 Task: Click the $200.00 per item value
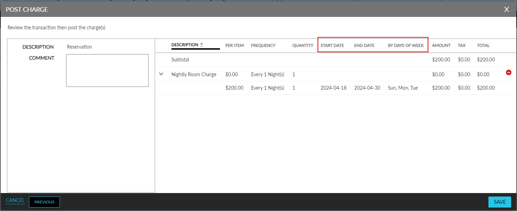(234, 88)
